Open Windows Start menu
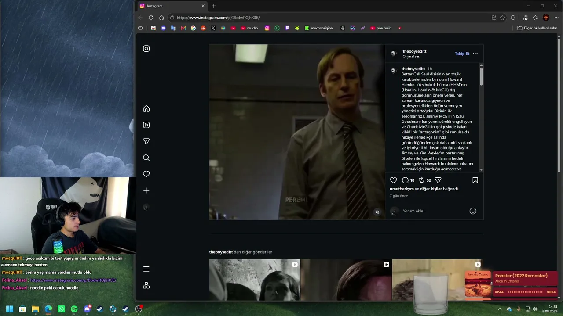 (10, 309)
